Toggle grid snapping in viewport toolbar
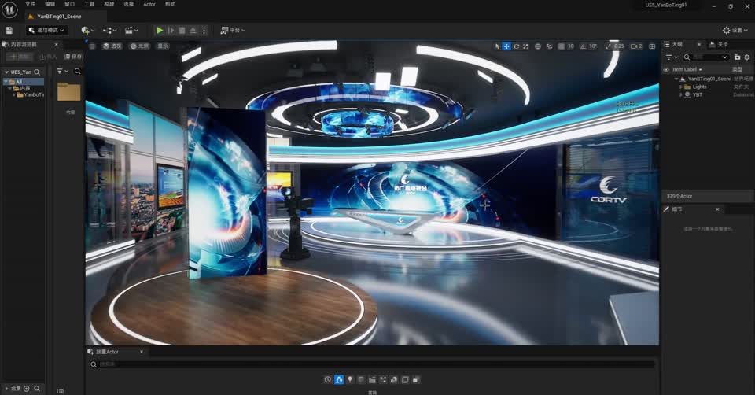The image size is (755, 395). 561,46
